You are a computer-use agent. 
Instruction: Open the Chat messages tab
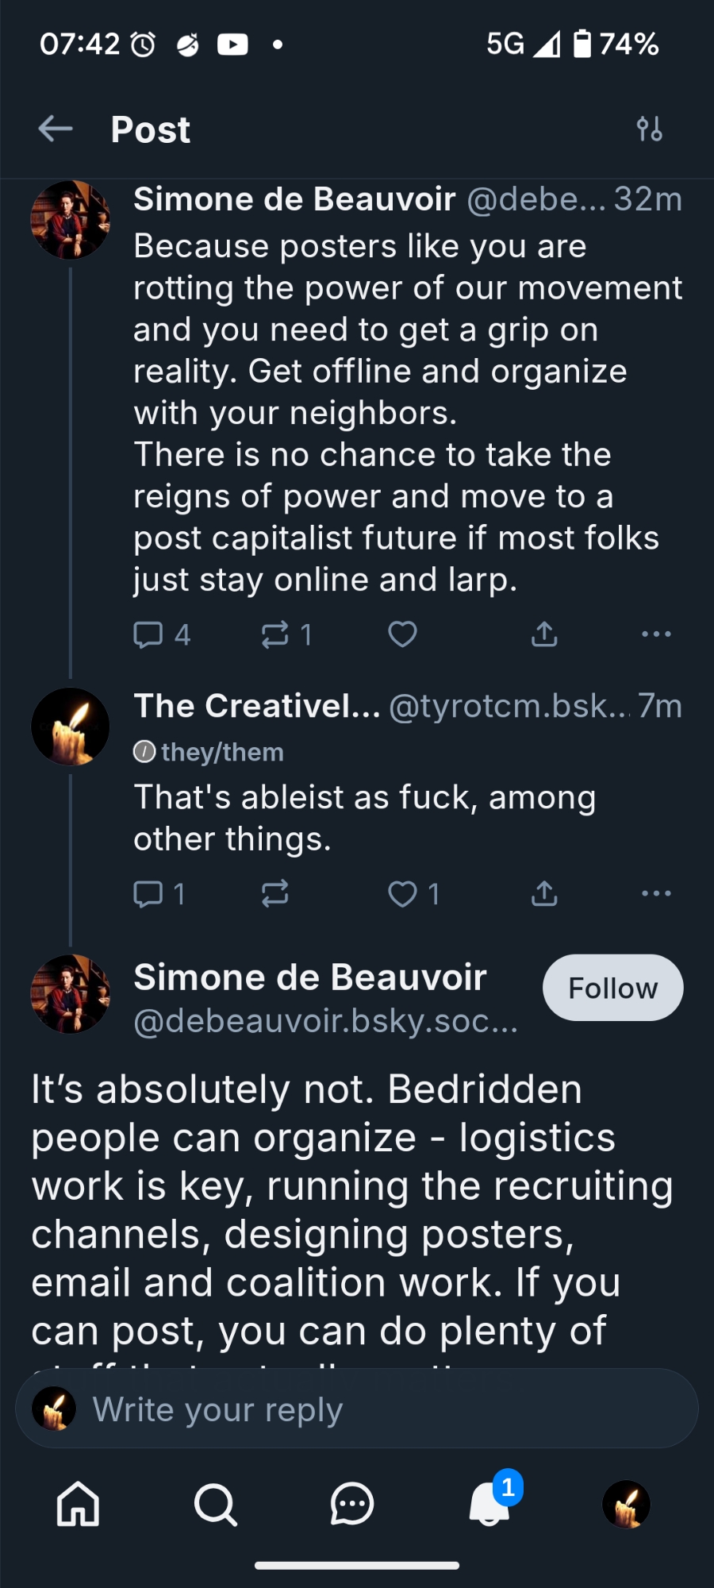tap(351, 1505)
